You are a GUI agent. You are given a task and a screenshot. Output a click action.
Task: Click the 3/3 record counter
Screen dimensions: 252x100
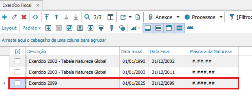(x=98, y=17)
